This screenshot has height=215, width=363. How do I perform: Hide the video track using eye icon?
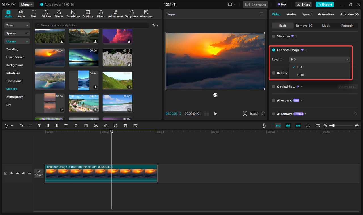pyautogui.click(x=18, y=173)
